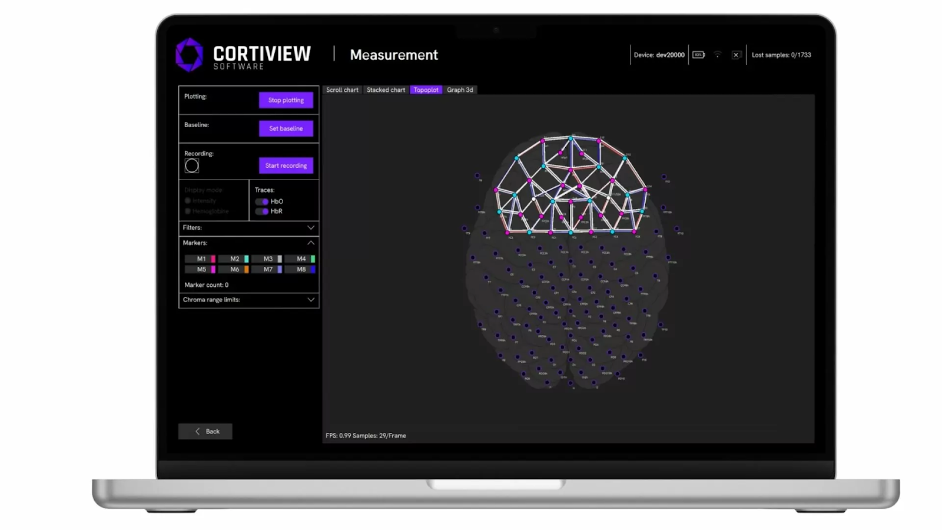Click the Back navigation control
Image resolution: width=942 pixels, height=530 pixels.
[205, 431]
